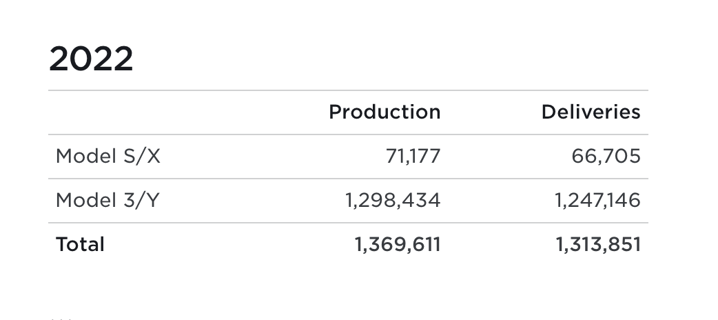Click the bold Total row label
Screen dimensions: 718x320
(x=80, y=244)
